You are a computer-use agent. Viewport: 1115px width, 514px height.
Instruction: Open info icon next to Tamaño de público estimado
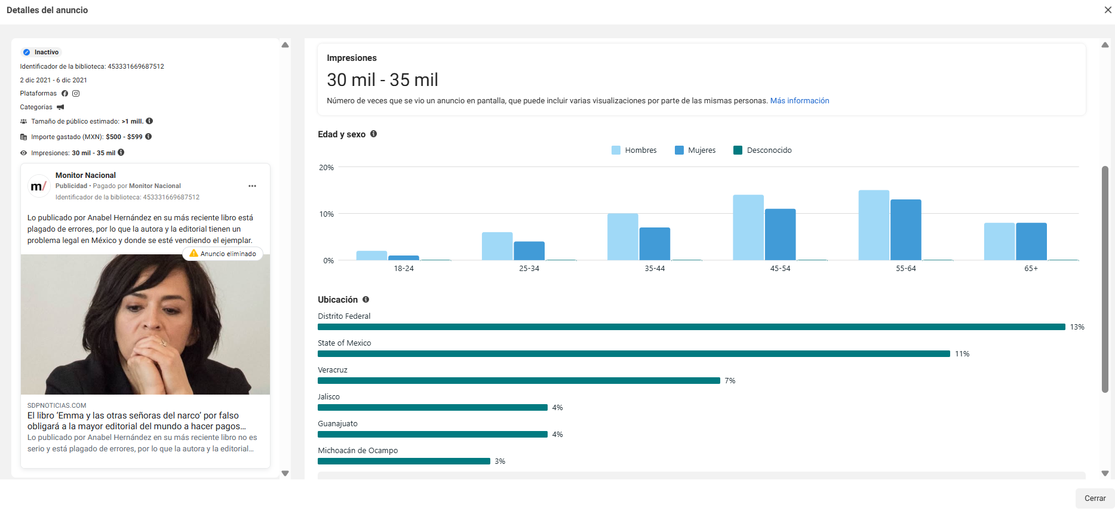[149, 121]
